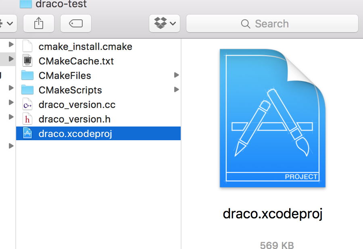Select the CMakeCache.txt file row

[x=76, y=61]
